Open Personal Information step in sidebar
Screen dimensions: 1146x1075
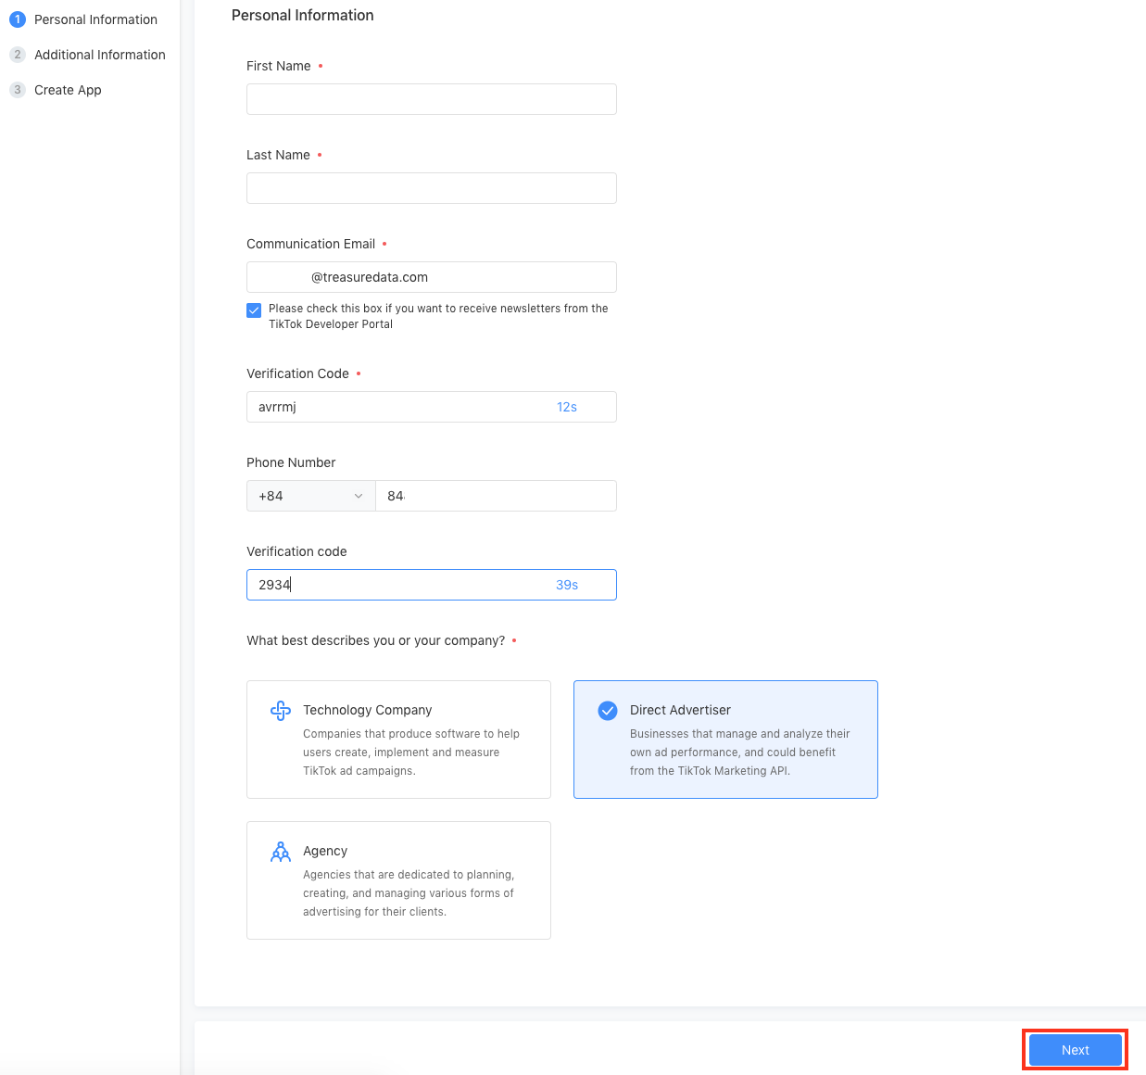click(95, 19)
